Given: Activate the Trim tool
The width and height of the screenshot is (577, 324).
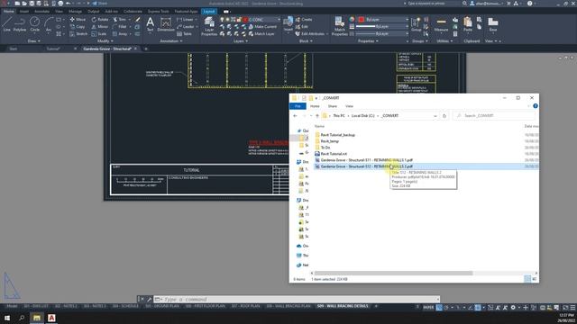Looking at the screenshot, I should (x=120, y=20).
